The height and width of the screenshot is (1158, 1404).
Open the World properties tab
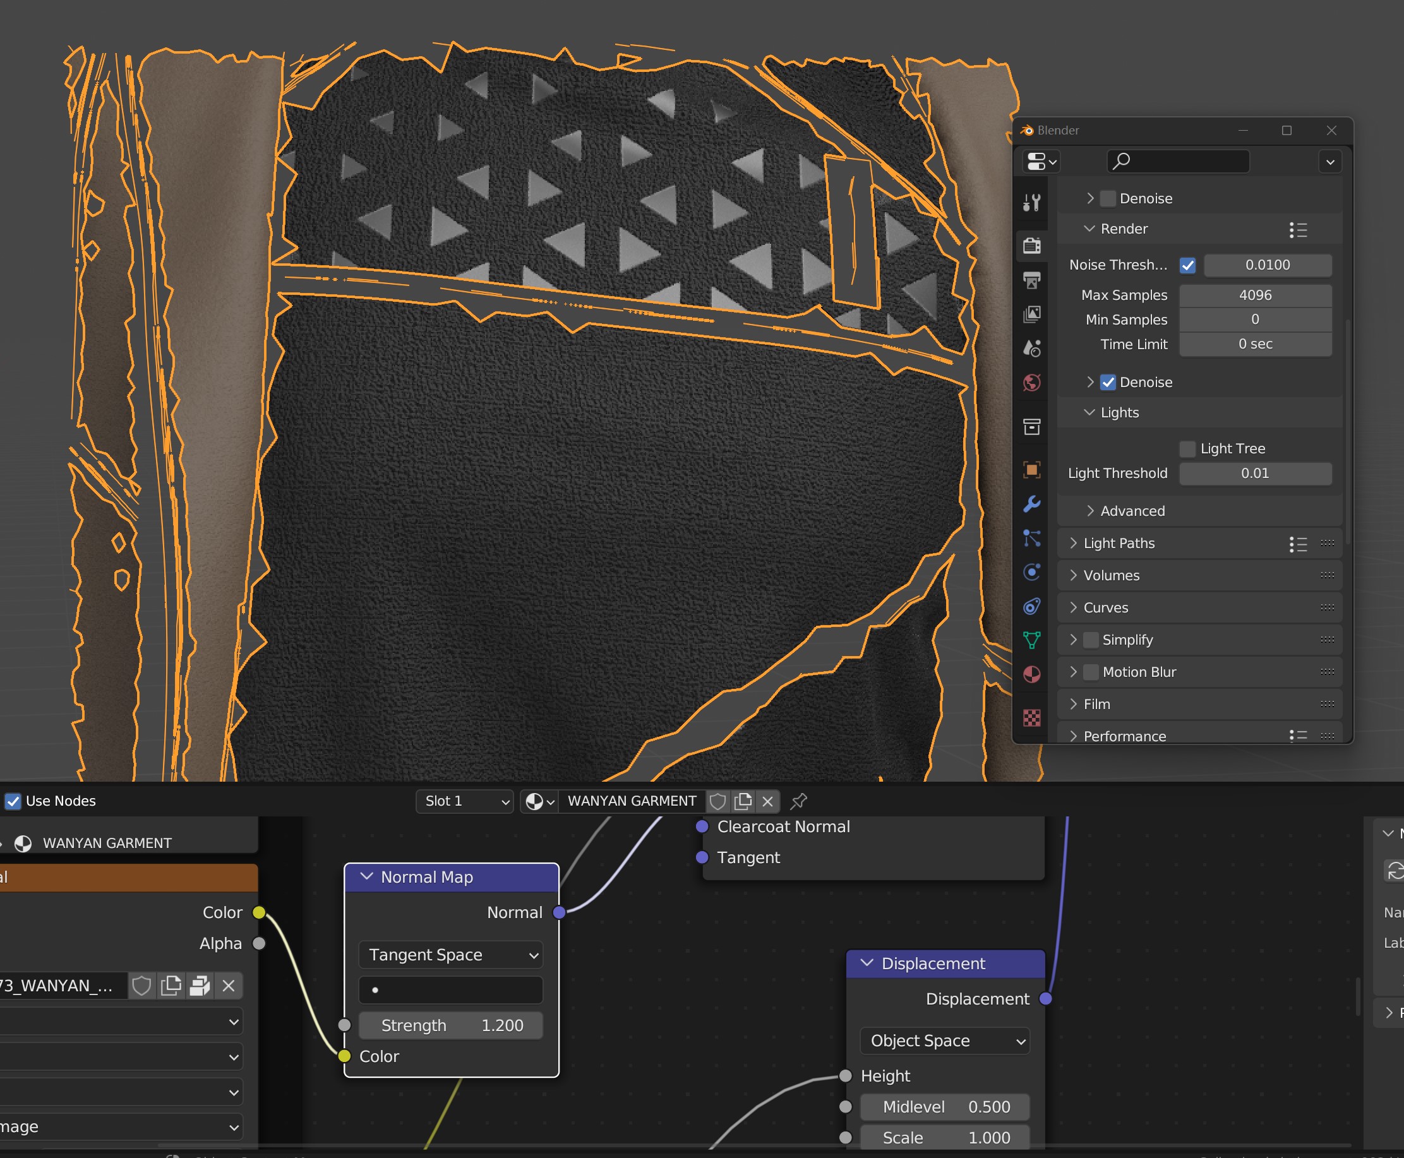[1031, 383]
